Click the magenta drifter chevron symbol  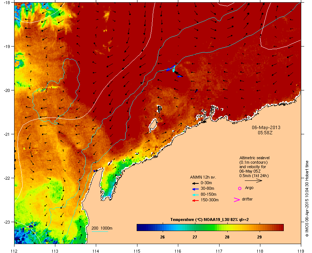coord(237,200)
